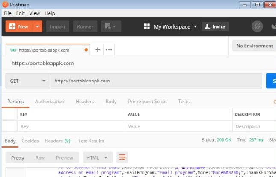Open the Pre-request Script tab
This screenshot has width=276, height=177.
tap(147, 102)
